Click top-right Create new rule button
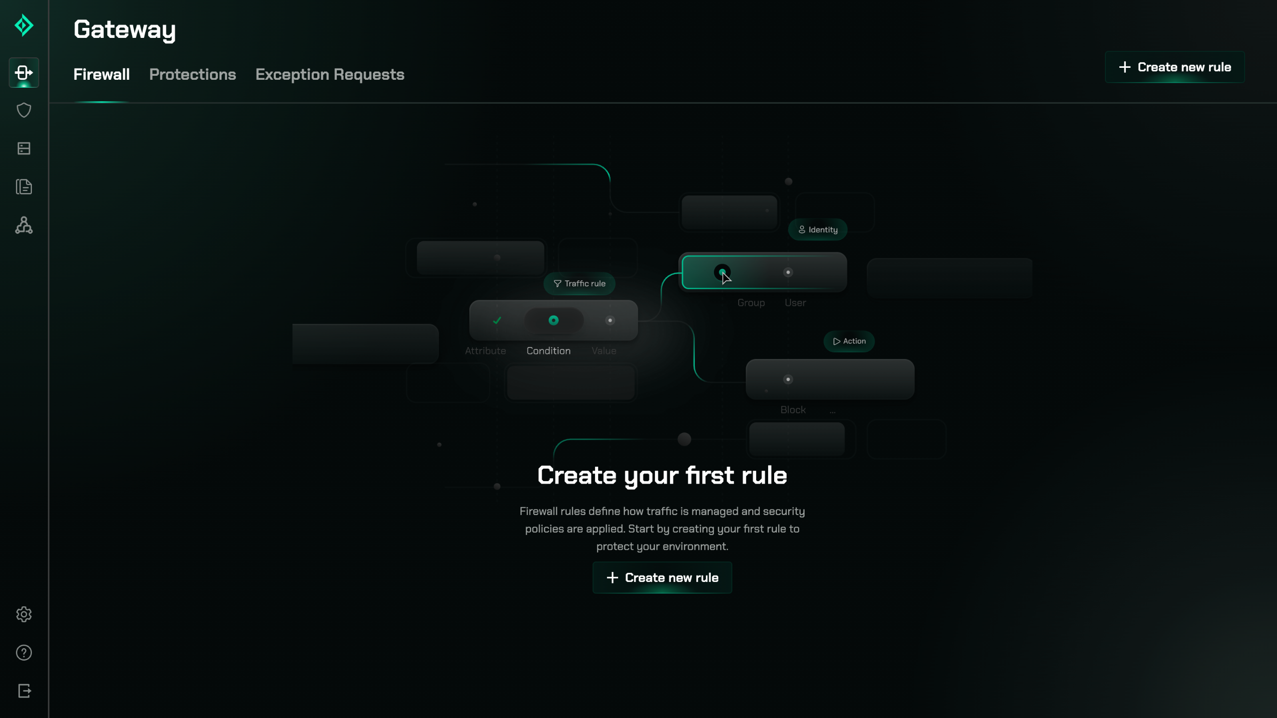This screenshot has height=718, width=1277. (x=1175, y=67)
